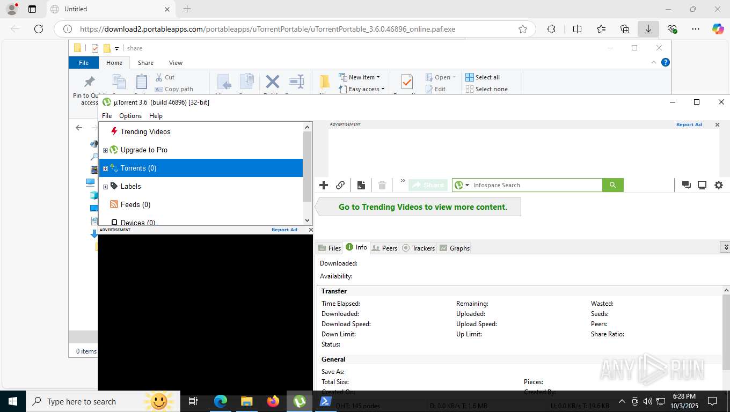Image resolution: width=730 pixels, height=412 pixels.
Task: Close the sidebar advertisement panel
Action: (x=311, y=230)
